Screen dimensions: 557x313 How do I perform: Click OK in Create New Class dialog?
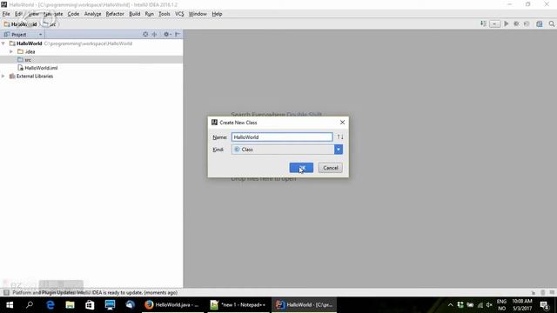point(301,168)
